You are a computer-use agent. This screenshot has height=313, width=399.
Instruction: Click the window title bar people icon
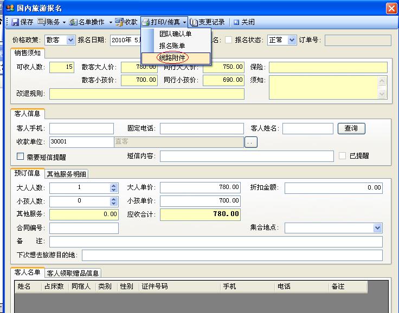(x=10, y=8)
